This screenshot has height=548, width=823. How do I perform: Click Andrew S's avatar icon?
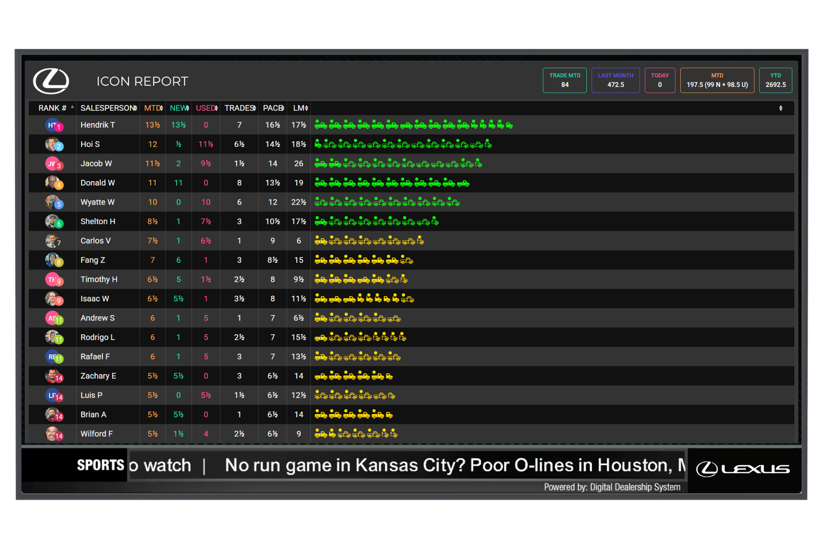pyautogui.click(x=53, y=318)
